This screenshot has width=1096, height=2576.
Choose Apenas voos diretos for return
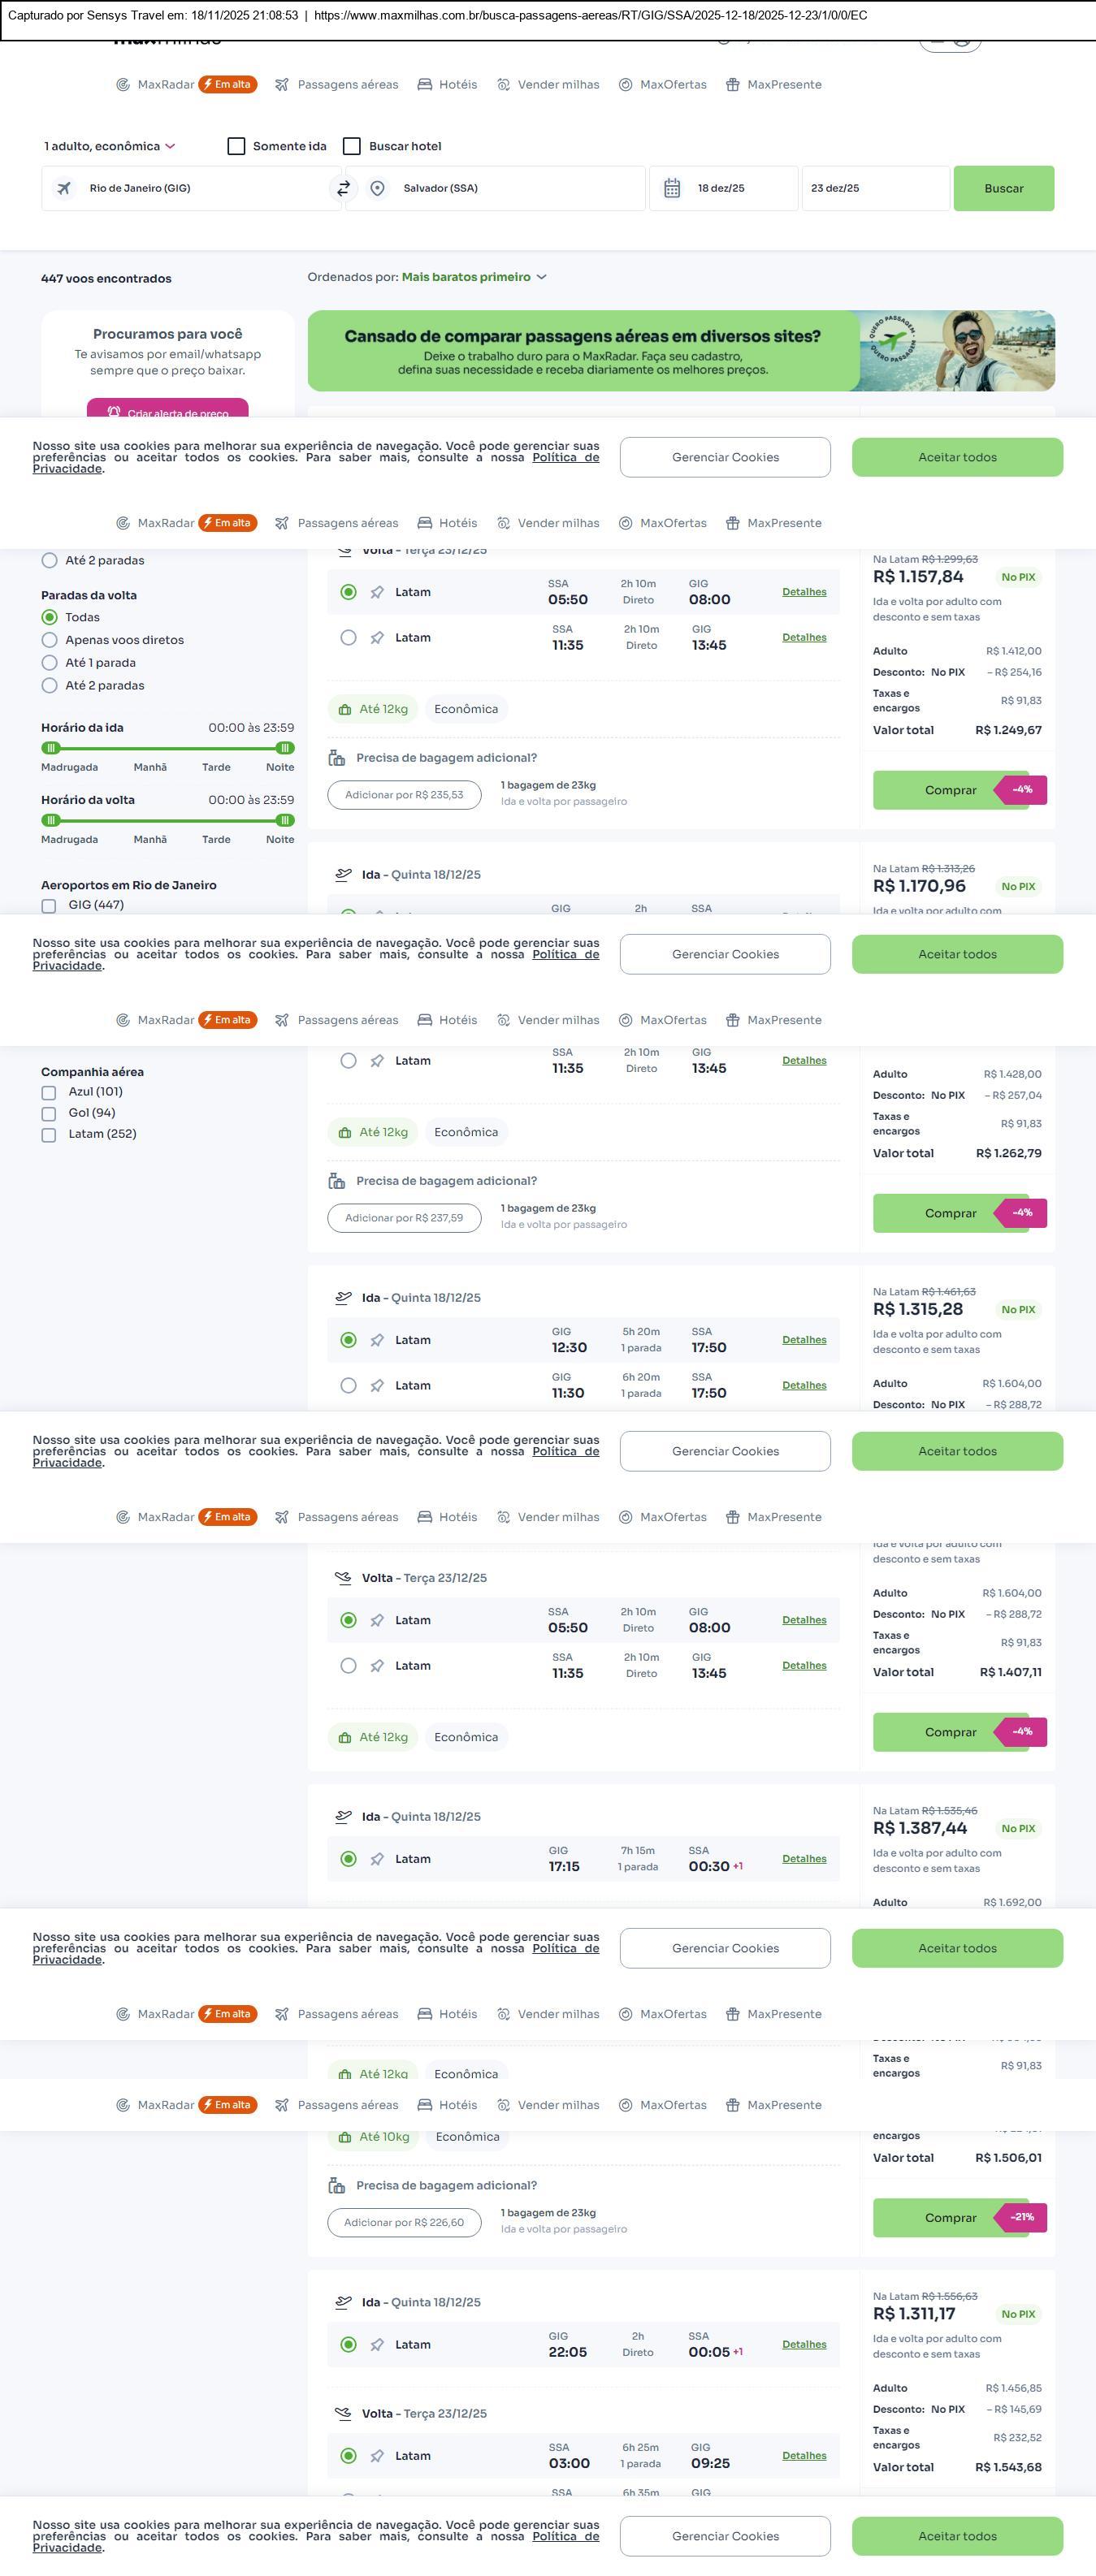[x=49, y=640]
